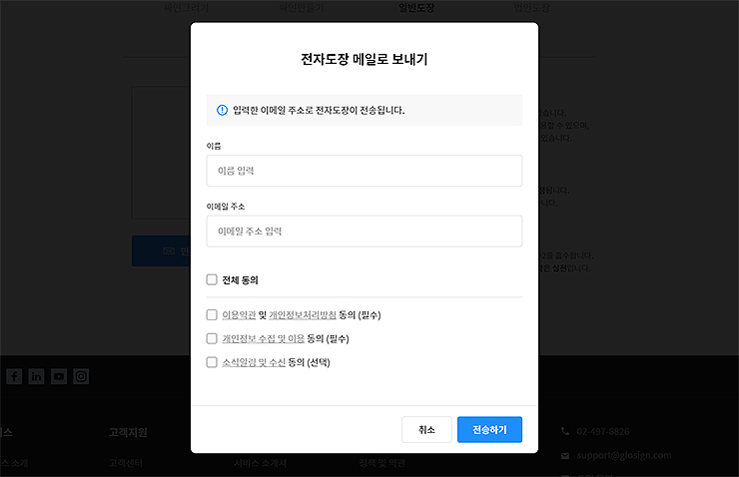The width and height of the screenshot is (739, 477).
Task: Click the blue info icon in notice
Action: pos(222,110)
